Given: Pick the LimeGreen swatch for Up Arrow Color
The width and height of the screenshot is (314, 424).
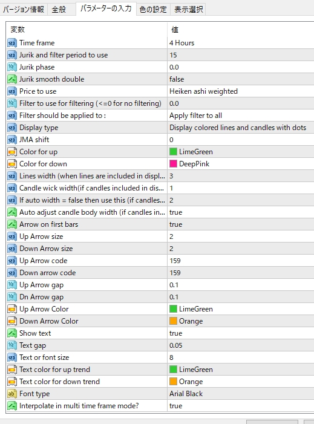Looking at the screenshot, I should 173,309.
